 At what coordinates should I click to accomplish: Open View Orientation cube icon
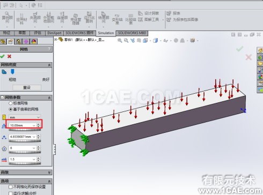tap(145, 41)
